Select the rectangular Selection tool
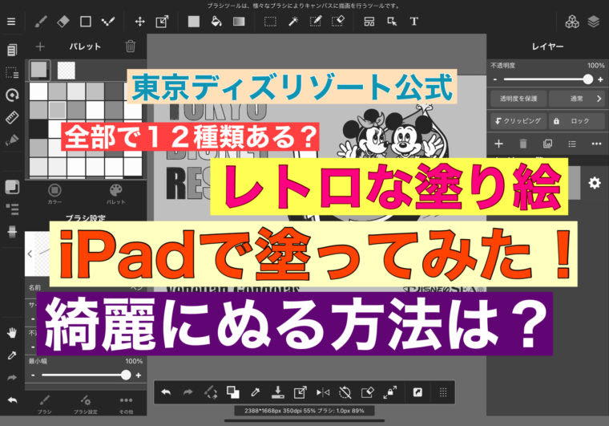The width and height of the screenshot is (609, 426). tap(270, 22)
